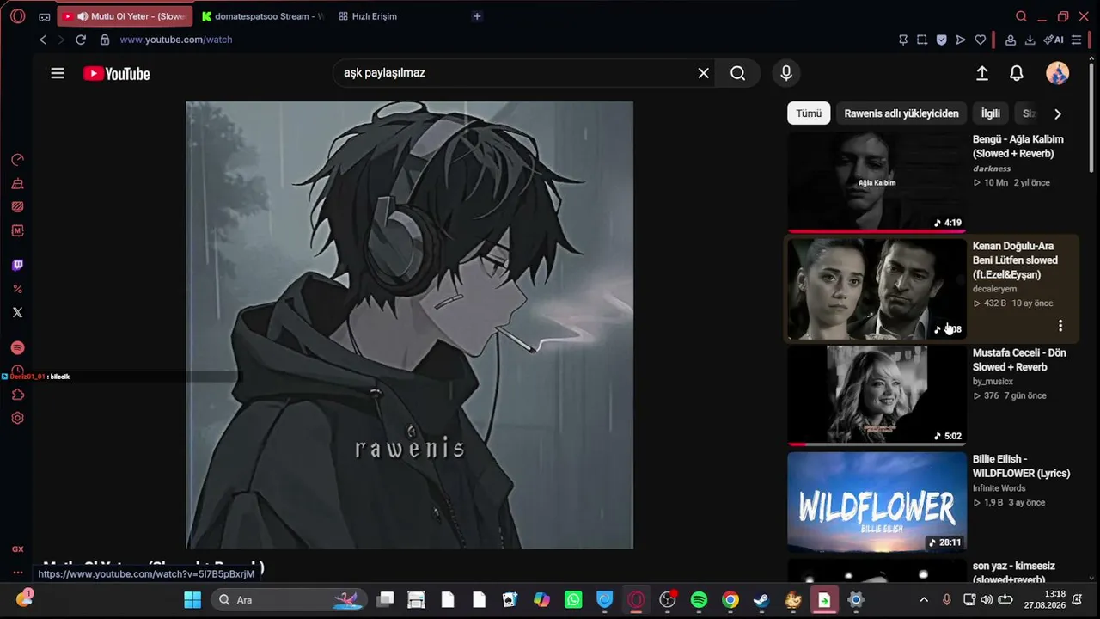Open the browser profile icon
Image resolution: width=1100 pixels, height=619 pixels.
[1011, 40]
